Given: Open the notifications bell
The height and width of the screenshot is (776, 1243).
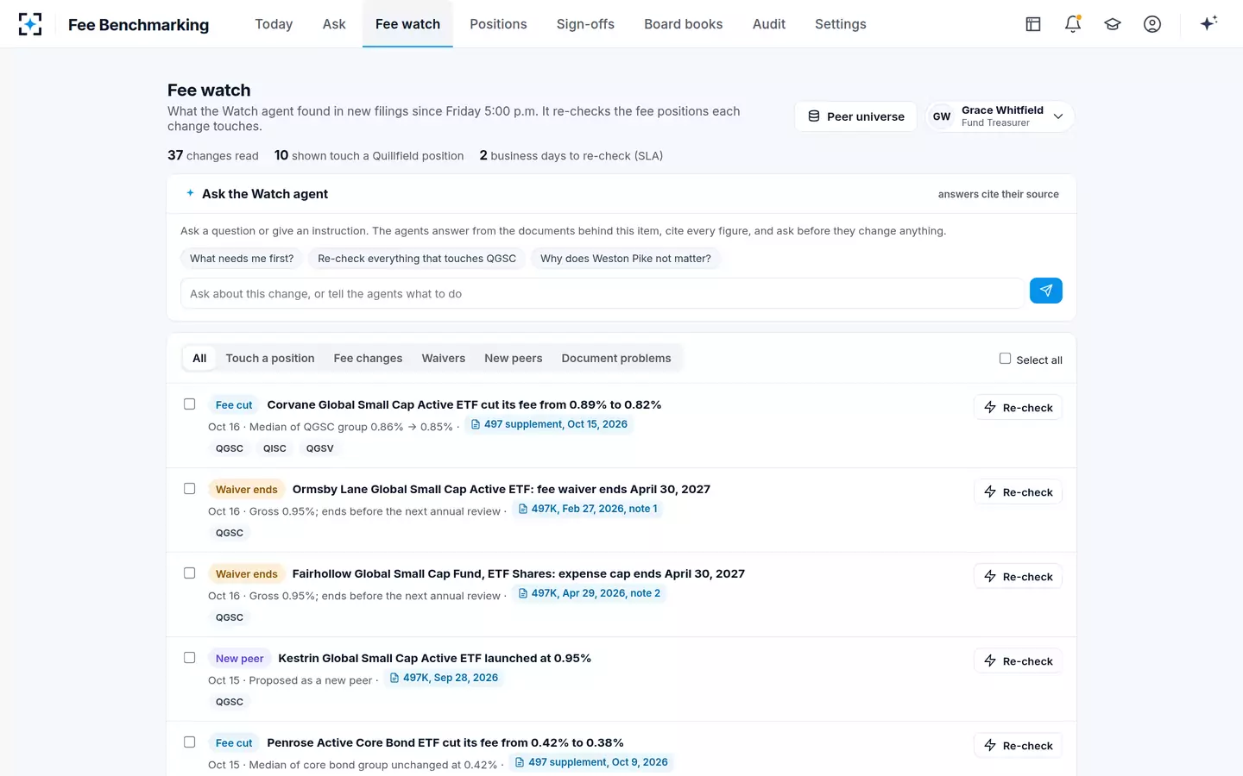Looking at the screenshot, I should coord(1073,24).
